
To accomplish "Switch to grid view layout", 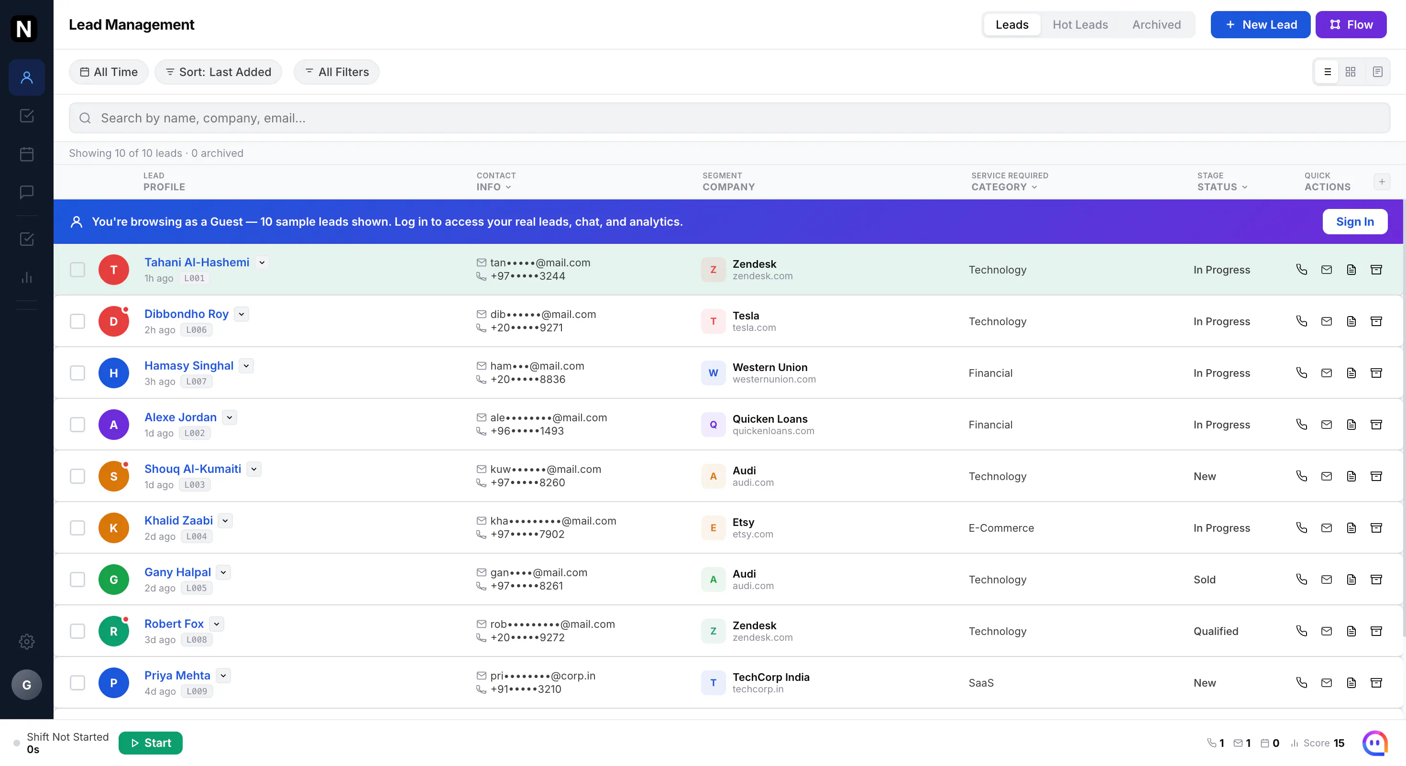I will coord(1351,72).
